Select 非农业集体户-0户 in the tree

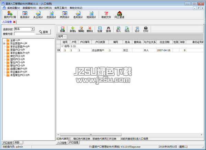pyautogui.click(x=20, y=53)
